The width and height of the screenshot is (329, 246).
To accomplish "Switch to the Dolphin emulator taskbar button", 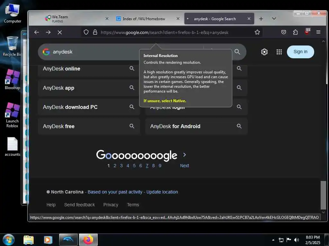I will pyautogui.click(x=68, y=240).
